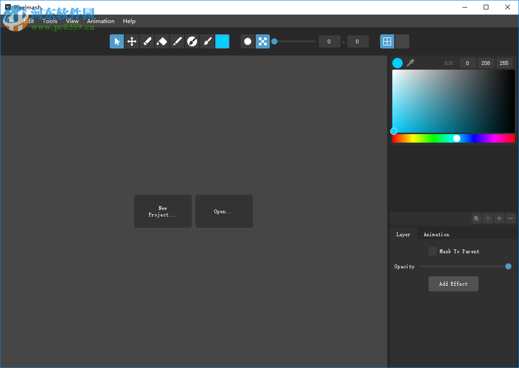Start a New Project
519x368 pixels.
(162, 211)
